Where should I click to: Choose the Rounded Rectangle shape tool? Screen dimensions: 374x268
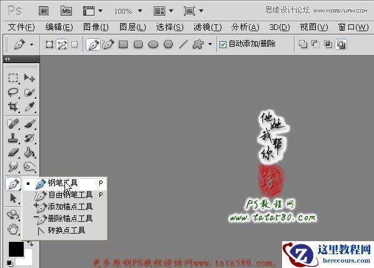[x=138, y=44]
